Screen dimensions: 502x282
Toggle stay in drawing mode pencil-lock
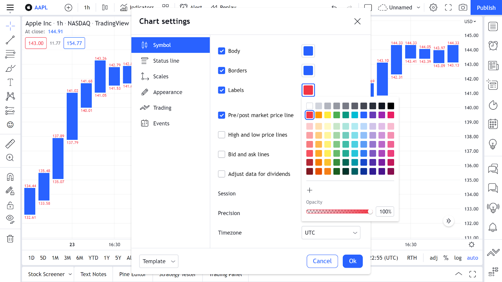tap(10, 191)
